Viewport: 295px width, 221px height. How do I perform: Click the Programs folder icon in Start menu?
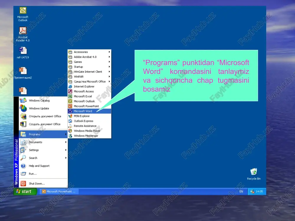[x=23, y=134]
